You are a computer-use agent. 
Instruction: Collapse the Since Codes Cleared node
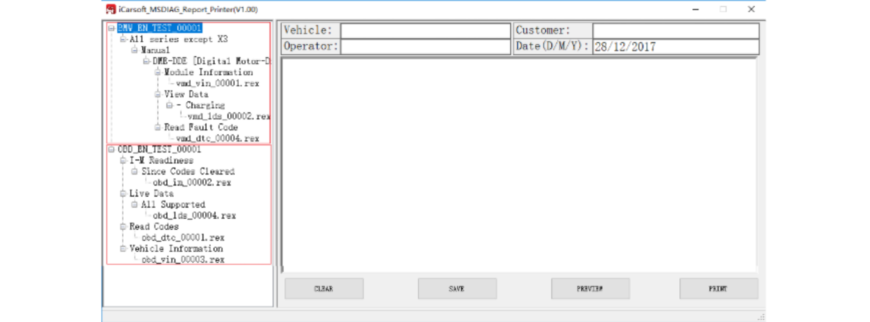coord(135,171)
